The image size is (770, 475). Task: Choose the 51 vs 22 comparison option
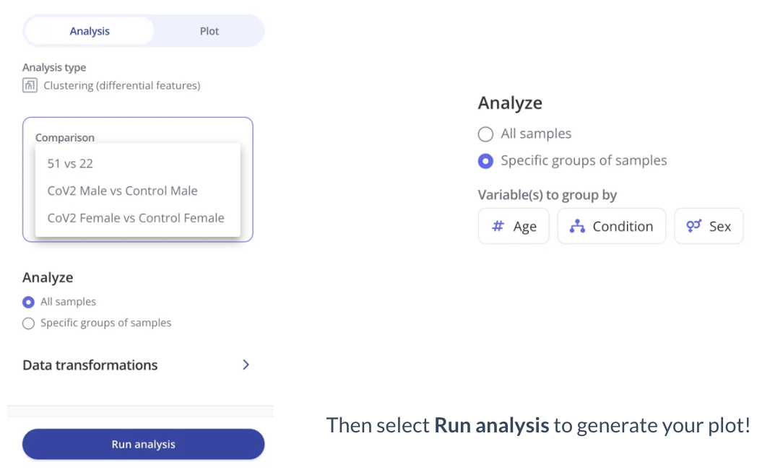[71, 164]
